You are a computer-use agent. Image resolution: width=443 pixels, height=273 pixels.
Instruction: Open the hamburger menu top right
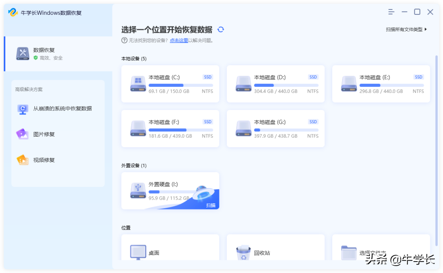tap(391, 11)
